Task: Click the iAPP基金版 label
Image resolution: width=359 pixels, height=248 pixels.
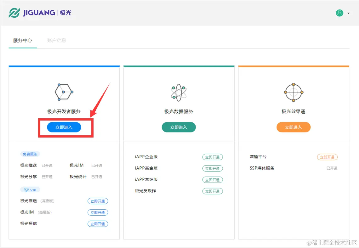Action: (146, 168)
